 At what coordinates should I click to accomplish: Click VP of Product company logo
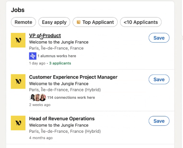(18, 40)
